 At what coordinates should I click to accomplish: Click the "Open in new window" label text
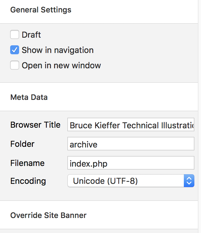[x=61, y=65]
